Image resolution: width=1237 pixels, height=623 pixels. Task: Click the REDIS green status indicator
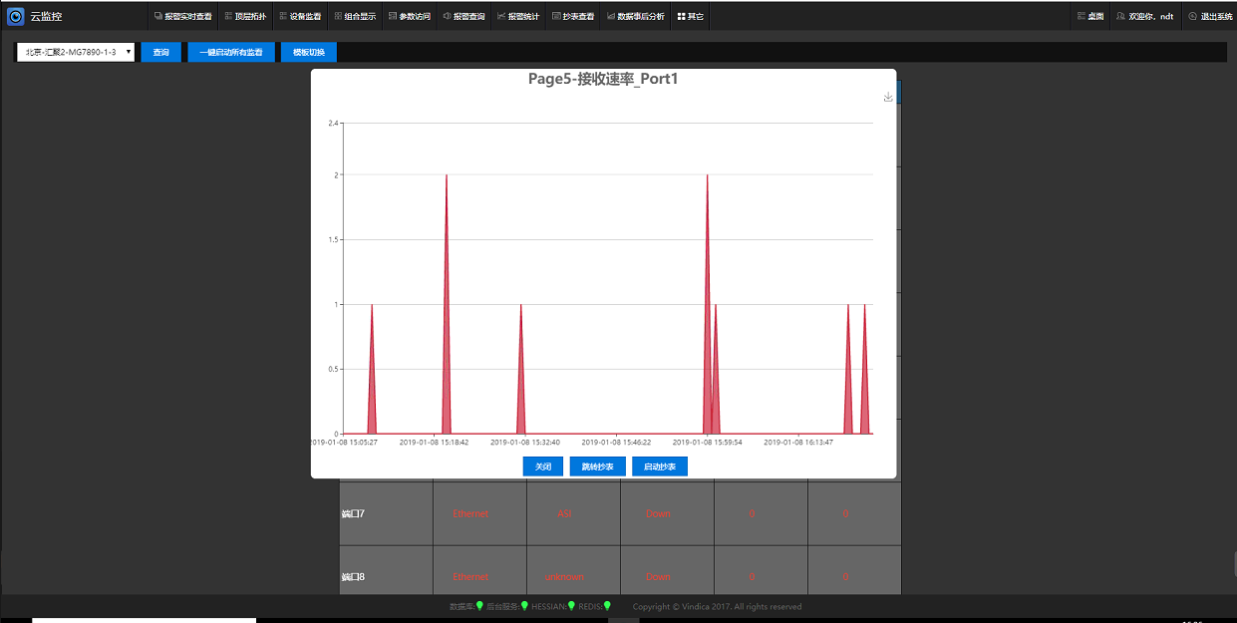click(607, 606)
